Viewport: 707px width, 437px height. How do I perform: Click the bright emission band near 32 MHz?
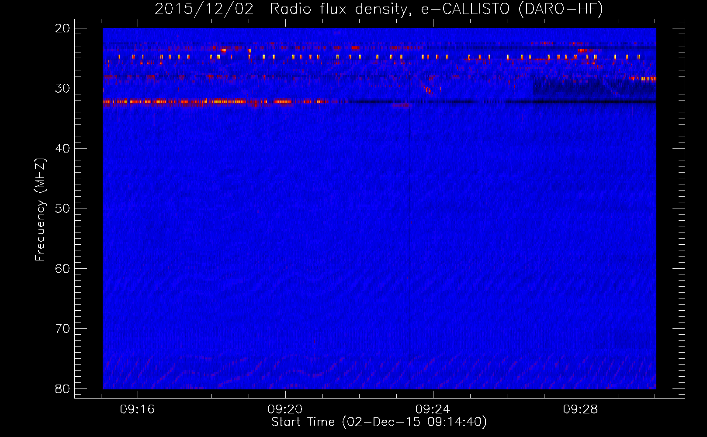[216, 101]
